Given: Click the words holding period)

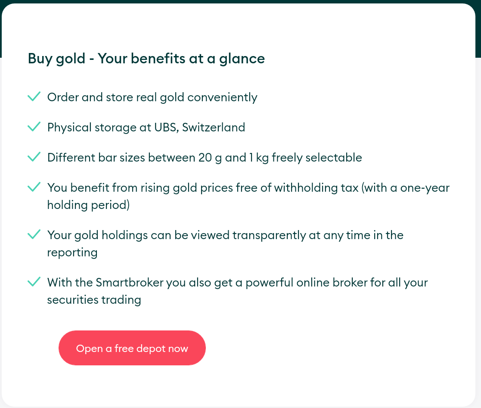Looking at the screenshot, I should coord(88,205).
